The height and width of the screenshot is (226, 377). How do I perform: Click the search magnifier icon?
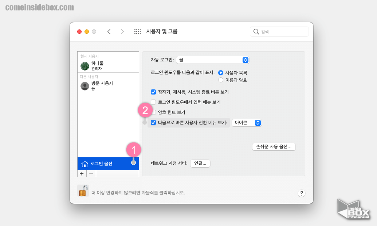(x=256, y=32)
